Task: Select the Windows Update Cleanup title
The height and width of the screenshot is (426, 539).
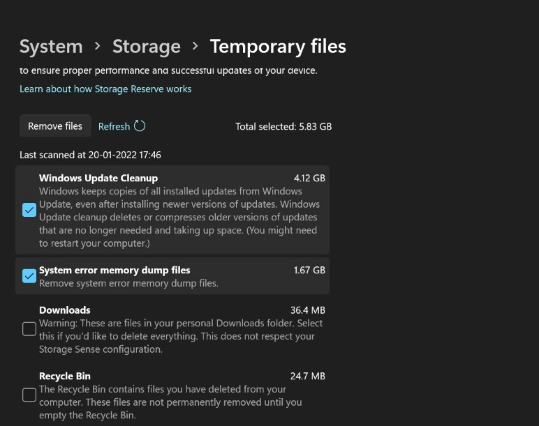Action: (x=98, y=178)
